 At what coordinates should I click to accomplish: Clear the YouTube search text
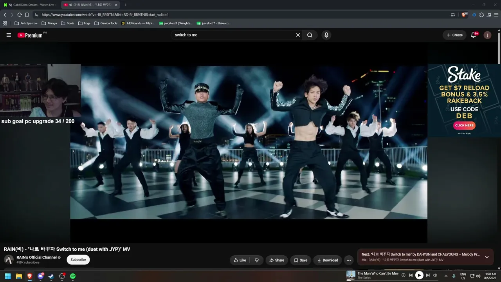click(298, 35)
